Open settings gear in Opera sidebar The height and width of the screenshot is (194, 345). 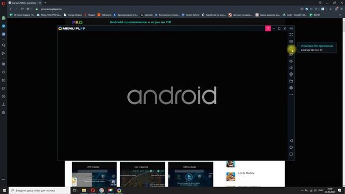4,113
